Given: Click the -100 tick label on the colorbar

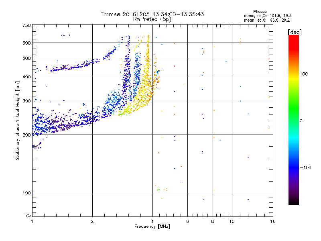Looking at the screenshot, I should [x=305, y=167].
